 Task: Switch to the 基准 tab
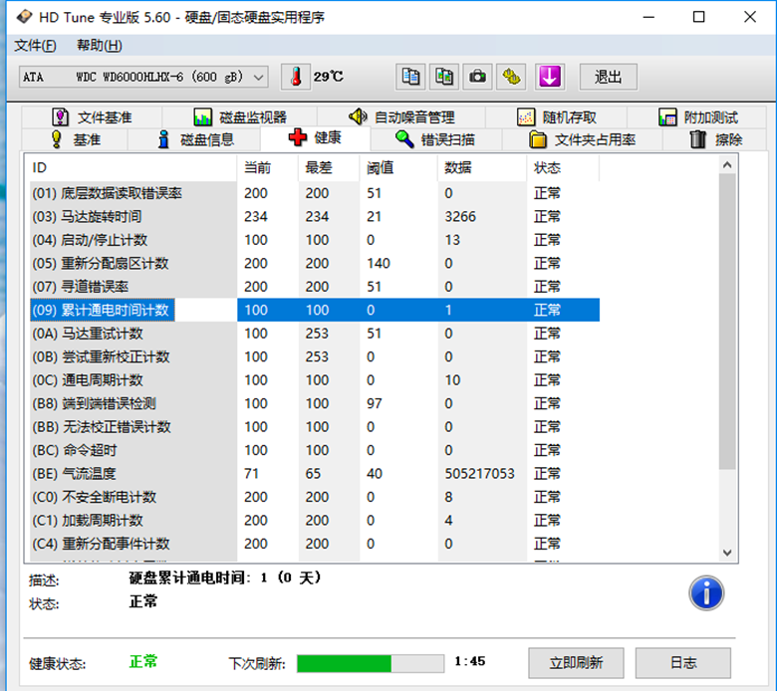pyautogui.click(x=76, y=139)
